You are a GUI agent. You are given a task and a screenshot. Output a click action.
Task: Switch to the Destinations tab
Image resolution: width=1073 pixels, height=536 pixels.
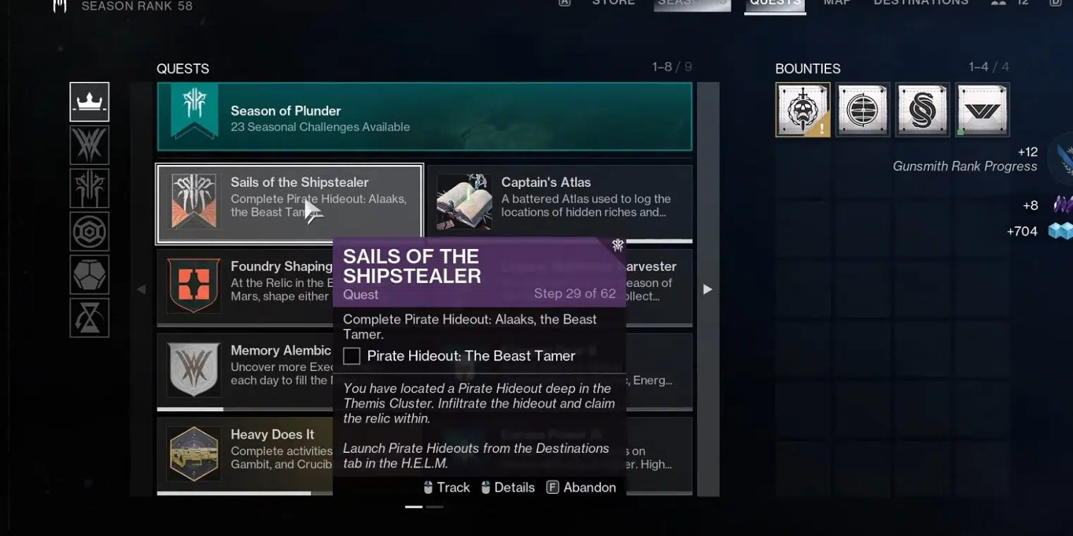pyautogui.click(x=921, y=3)
